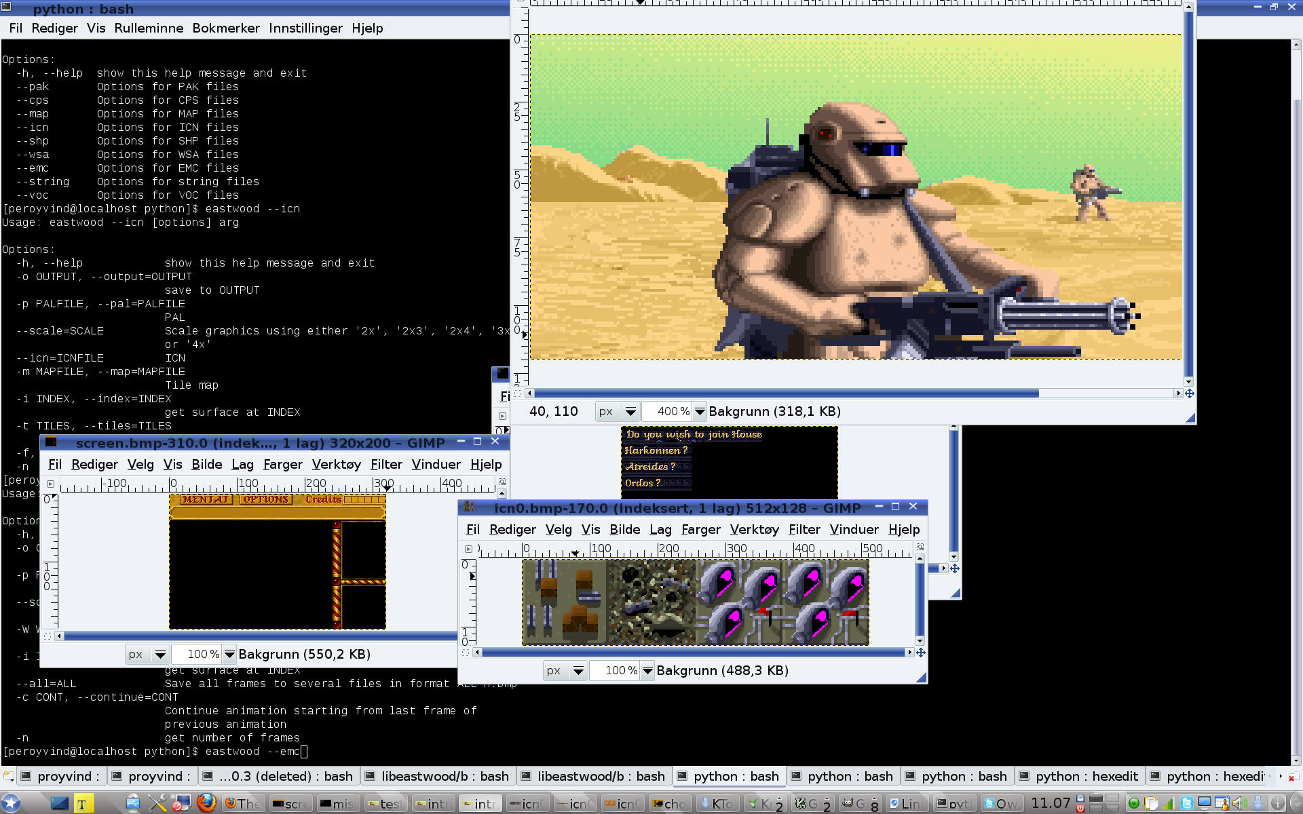Click the volume icon in system tray

[1239, 803]
